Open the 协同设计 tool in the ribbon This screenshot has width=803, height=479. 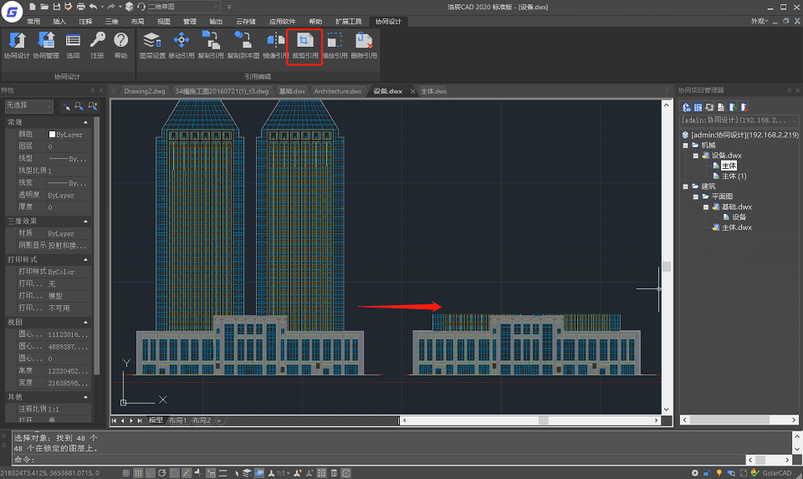click(17, 45)
